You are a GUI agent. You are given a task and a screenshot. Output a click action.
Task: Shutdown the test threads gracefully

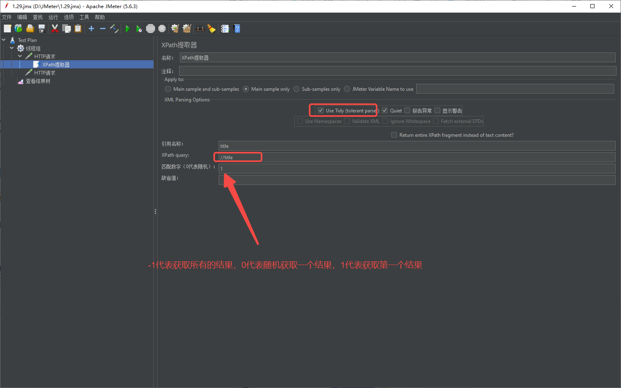[x=162, y=28]
